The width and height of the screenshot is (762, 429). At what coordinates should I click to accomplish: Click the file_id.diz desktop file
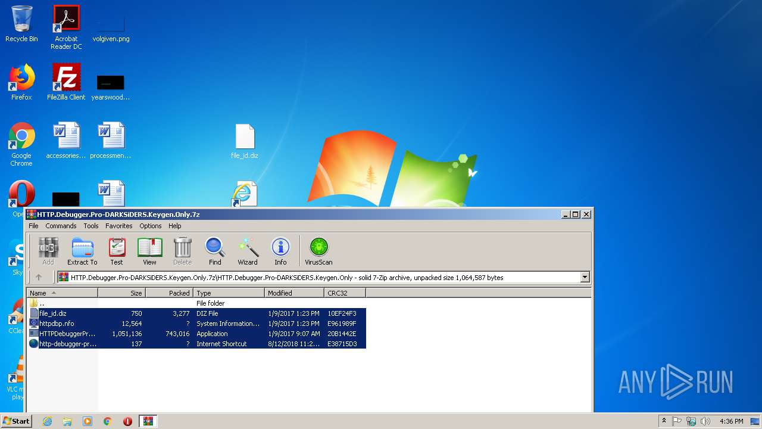tap(245, 141)
